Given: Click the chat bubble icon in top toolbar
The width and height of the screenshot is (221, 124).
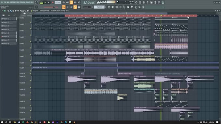Looking at the screenshot, I should (159, 2).
